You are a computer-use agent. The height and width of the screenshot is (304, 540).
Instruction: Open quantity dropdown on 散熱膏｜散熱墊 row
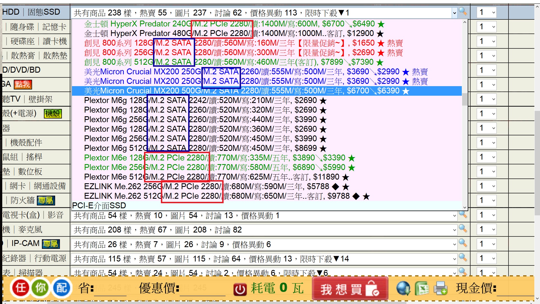coord(487,56)
